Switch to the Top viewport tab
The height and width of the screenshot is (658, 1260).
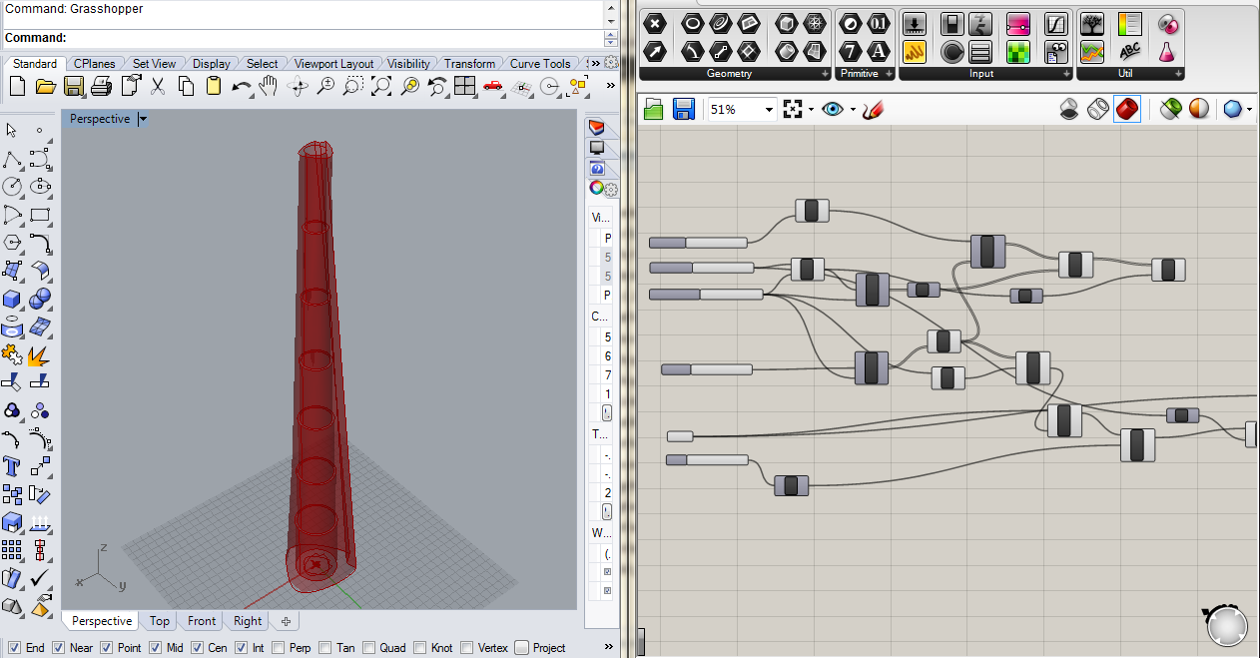(160, 621)
